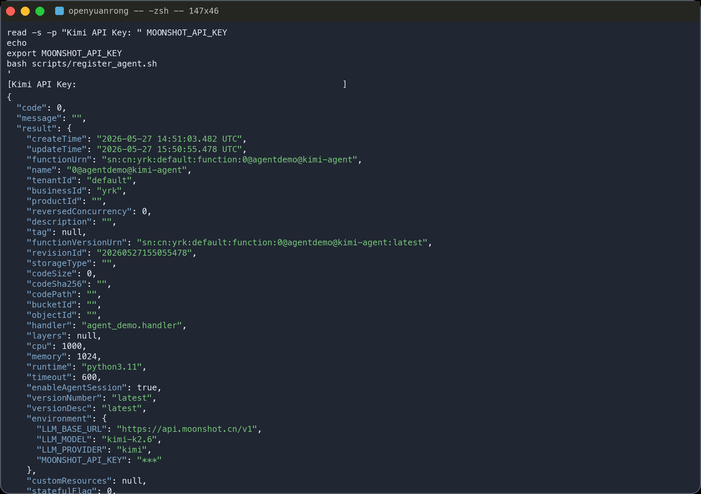The height and width of the screenshot is (494, 701).
Task: Click the name value '0@agentdemo@kimi-agent'
Action: click(127, 170)
